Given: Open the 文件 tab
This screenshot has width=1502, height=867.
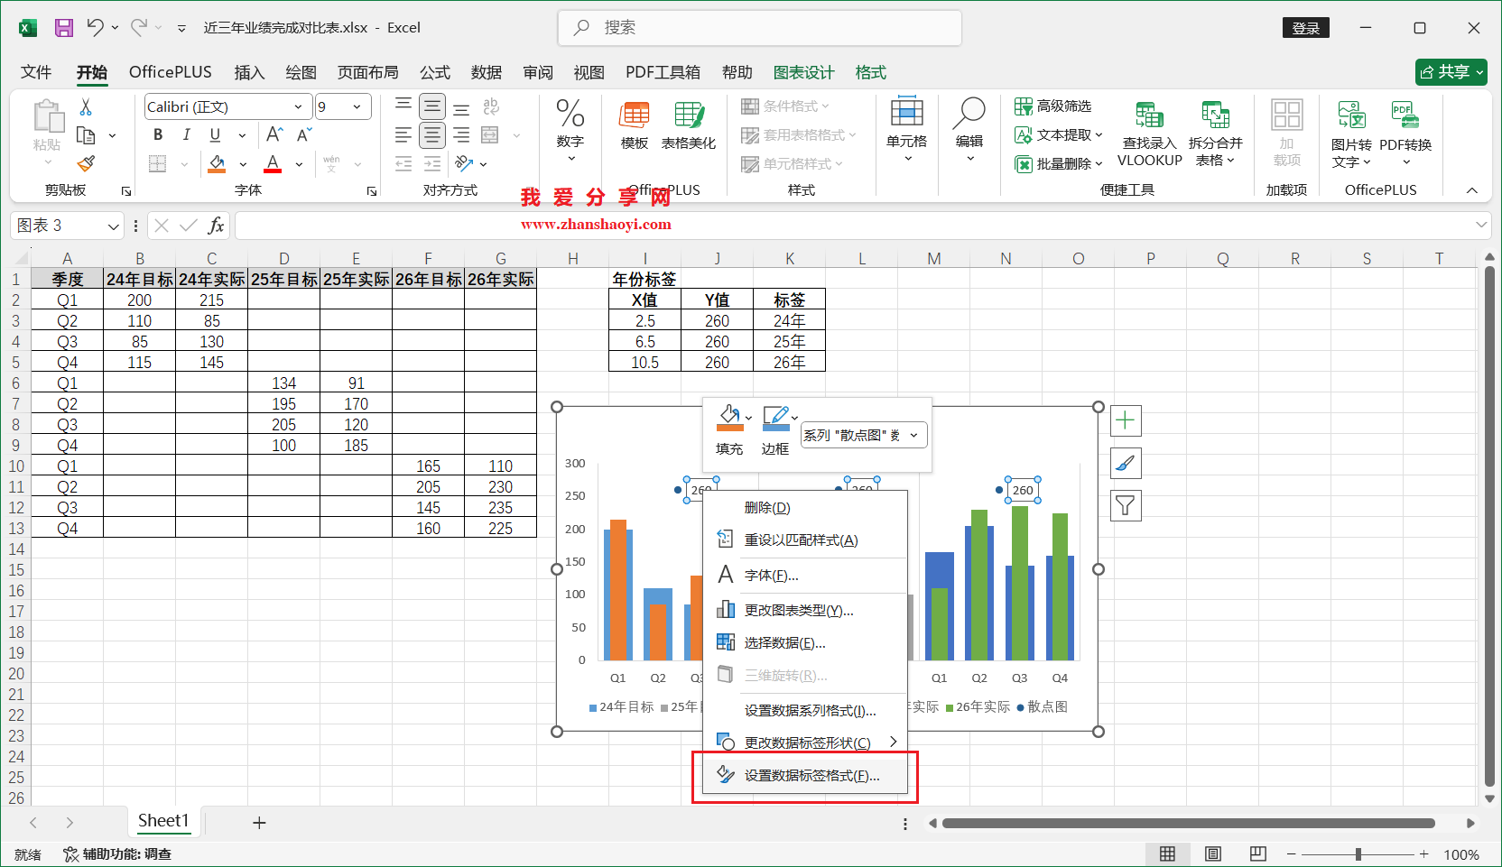Looking at the screenshot, I should pos(36,72).
